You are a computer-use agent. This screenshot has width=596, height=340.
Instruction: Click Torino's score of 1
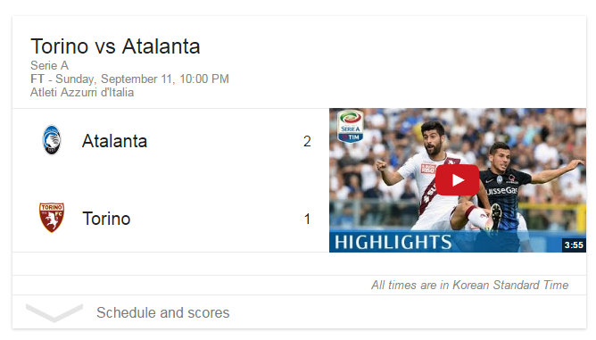click(307, 219)
